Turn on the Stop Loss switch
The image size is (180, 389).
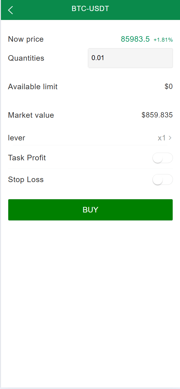click(x=163, y=180)
